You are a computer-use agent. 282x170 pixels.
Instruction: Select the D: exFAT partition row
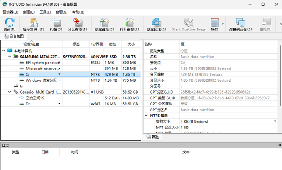coord(70,104)
